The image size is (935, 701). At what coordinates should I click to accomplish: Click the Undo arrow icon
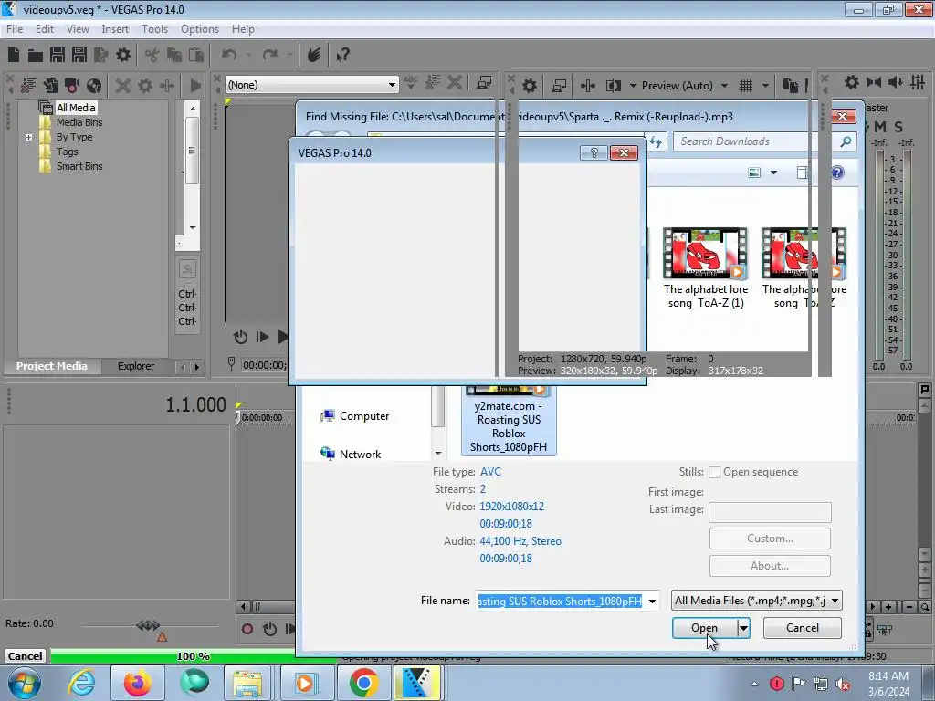click(229, 55)
